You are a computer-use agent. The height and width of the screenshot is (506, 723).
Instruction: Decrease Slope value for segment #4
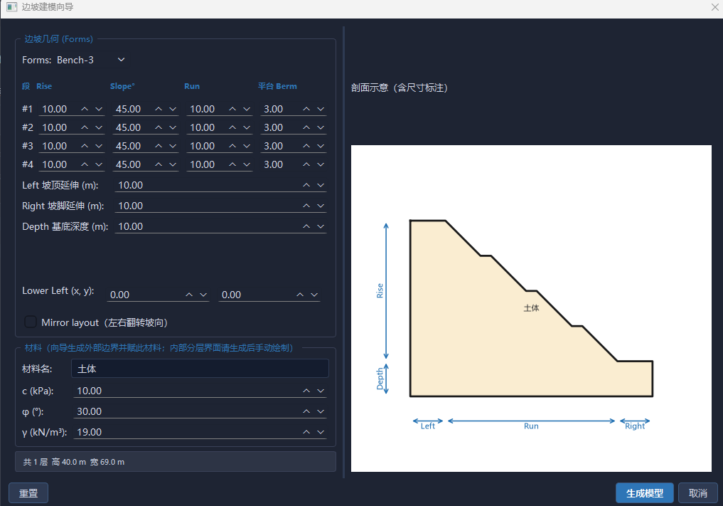pos(173,164)
